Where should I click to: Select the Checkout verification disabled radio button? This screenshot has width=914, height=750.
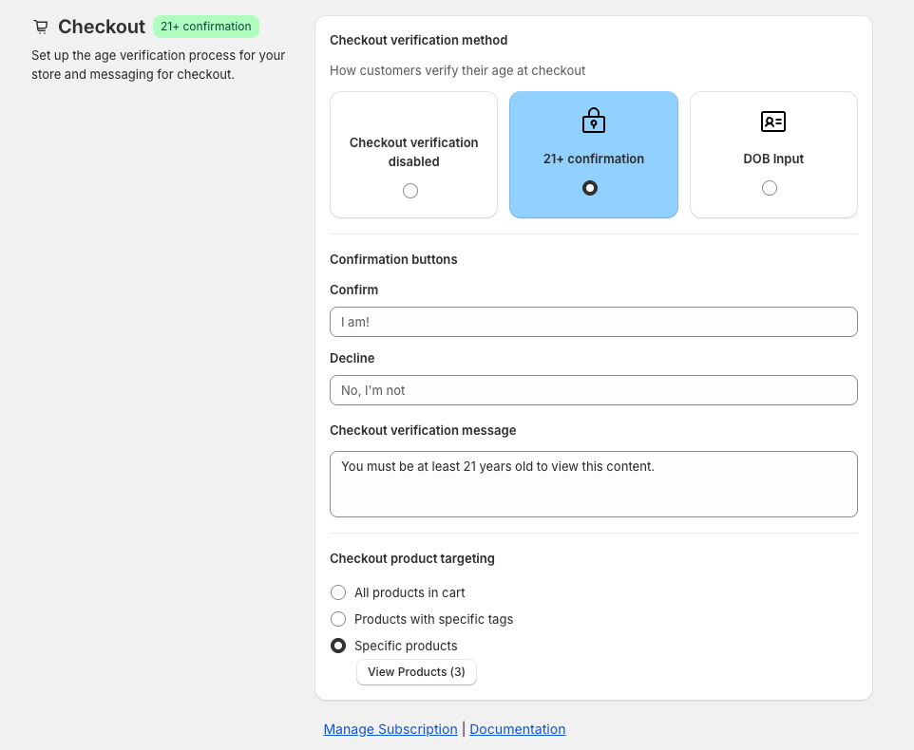click(x=410, y=191)
